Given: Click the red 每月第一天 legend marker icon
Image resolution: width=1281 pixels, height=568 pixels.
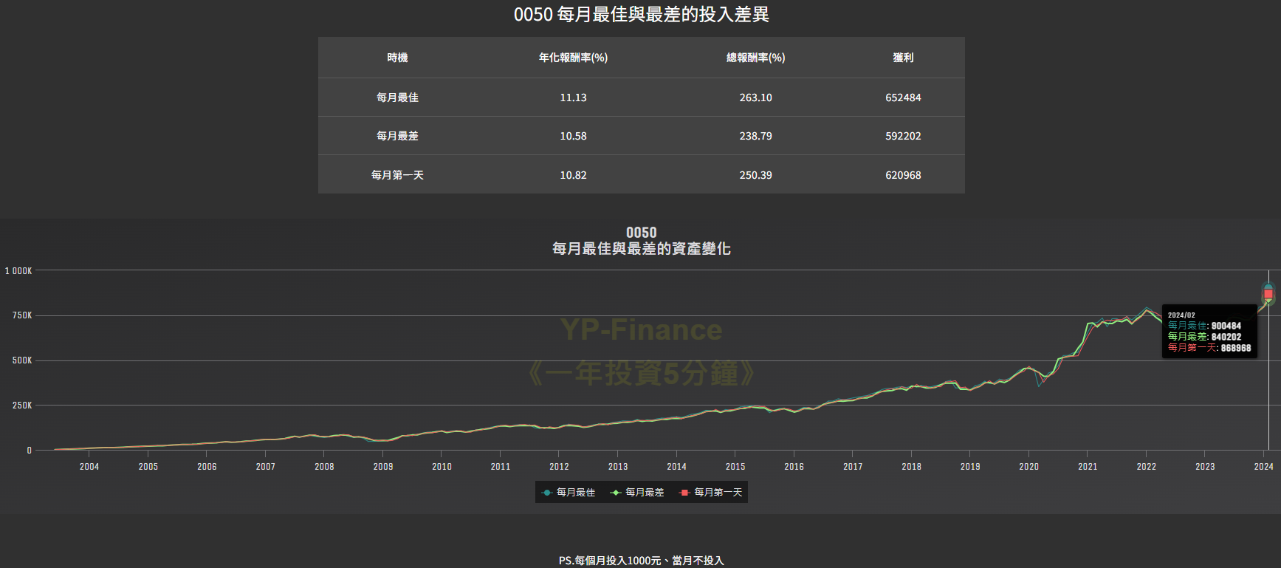Looking at the screenshot, I should click(684, 493).
